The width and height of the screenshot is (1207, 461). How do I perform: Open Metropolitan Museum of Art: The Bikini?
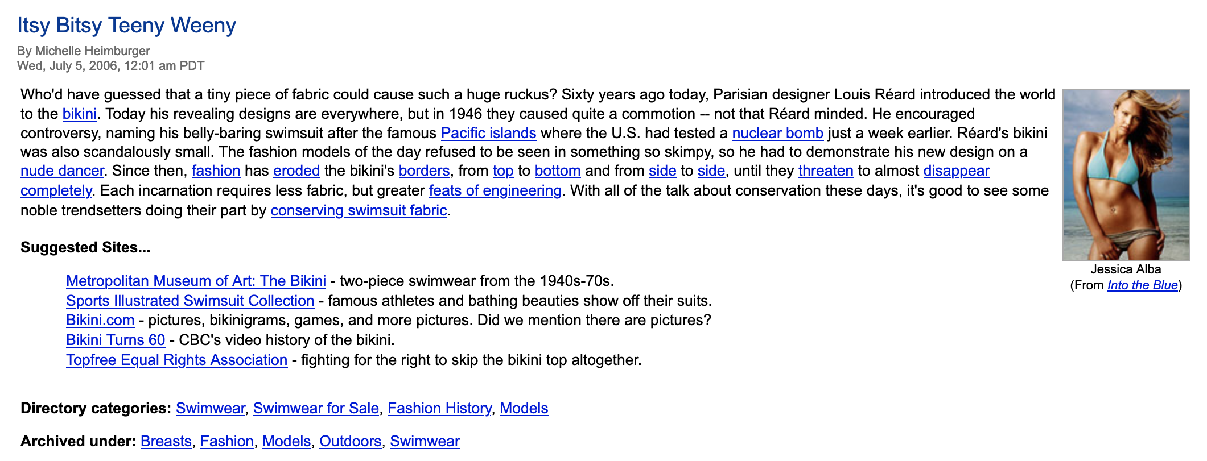point(196,281)
